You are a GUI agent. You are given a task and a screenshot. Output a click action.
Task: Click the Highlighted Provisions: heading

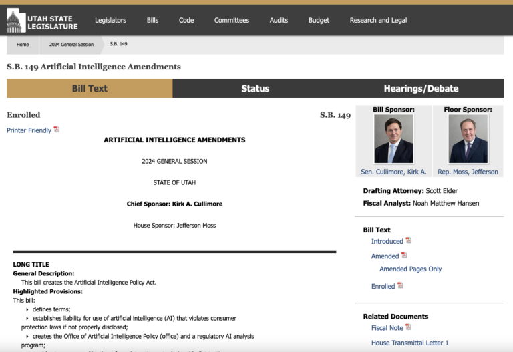[48, 291]
